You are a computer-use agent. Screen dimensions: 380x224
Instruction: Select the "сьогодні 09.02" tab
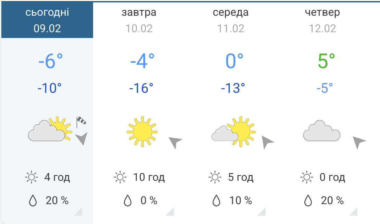tap(47, 20)
